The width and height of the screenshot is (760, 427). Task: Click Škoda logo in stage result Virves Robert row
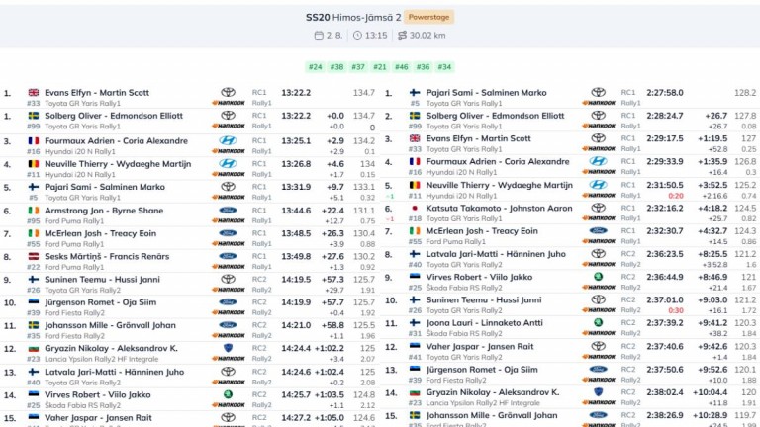[228, 394]
